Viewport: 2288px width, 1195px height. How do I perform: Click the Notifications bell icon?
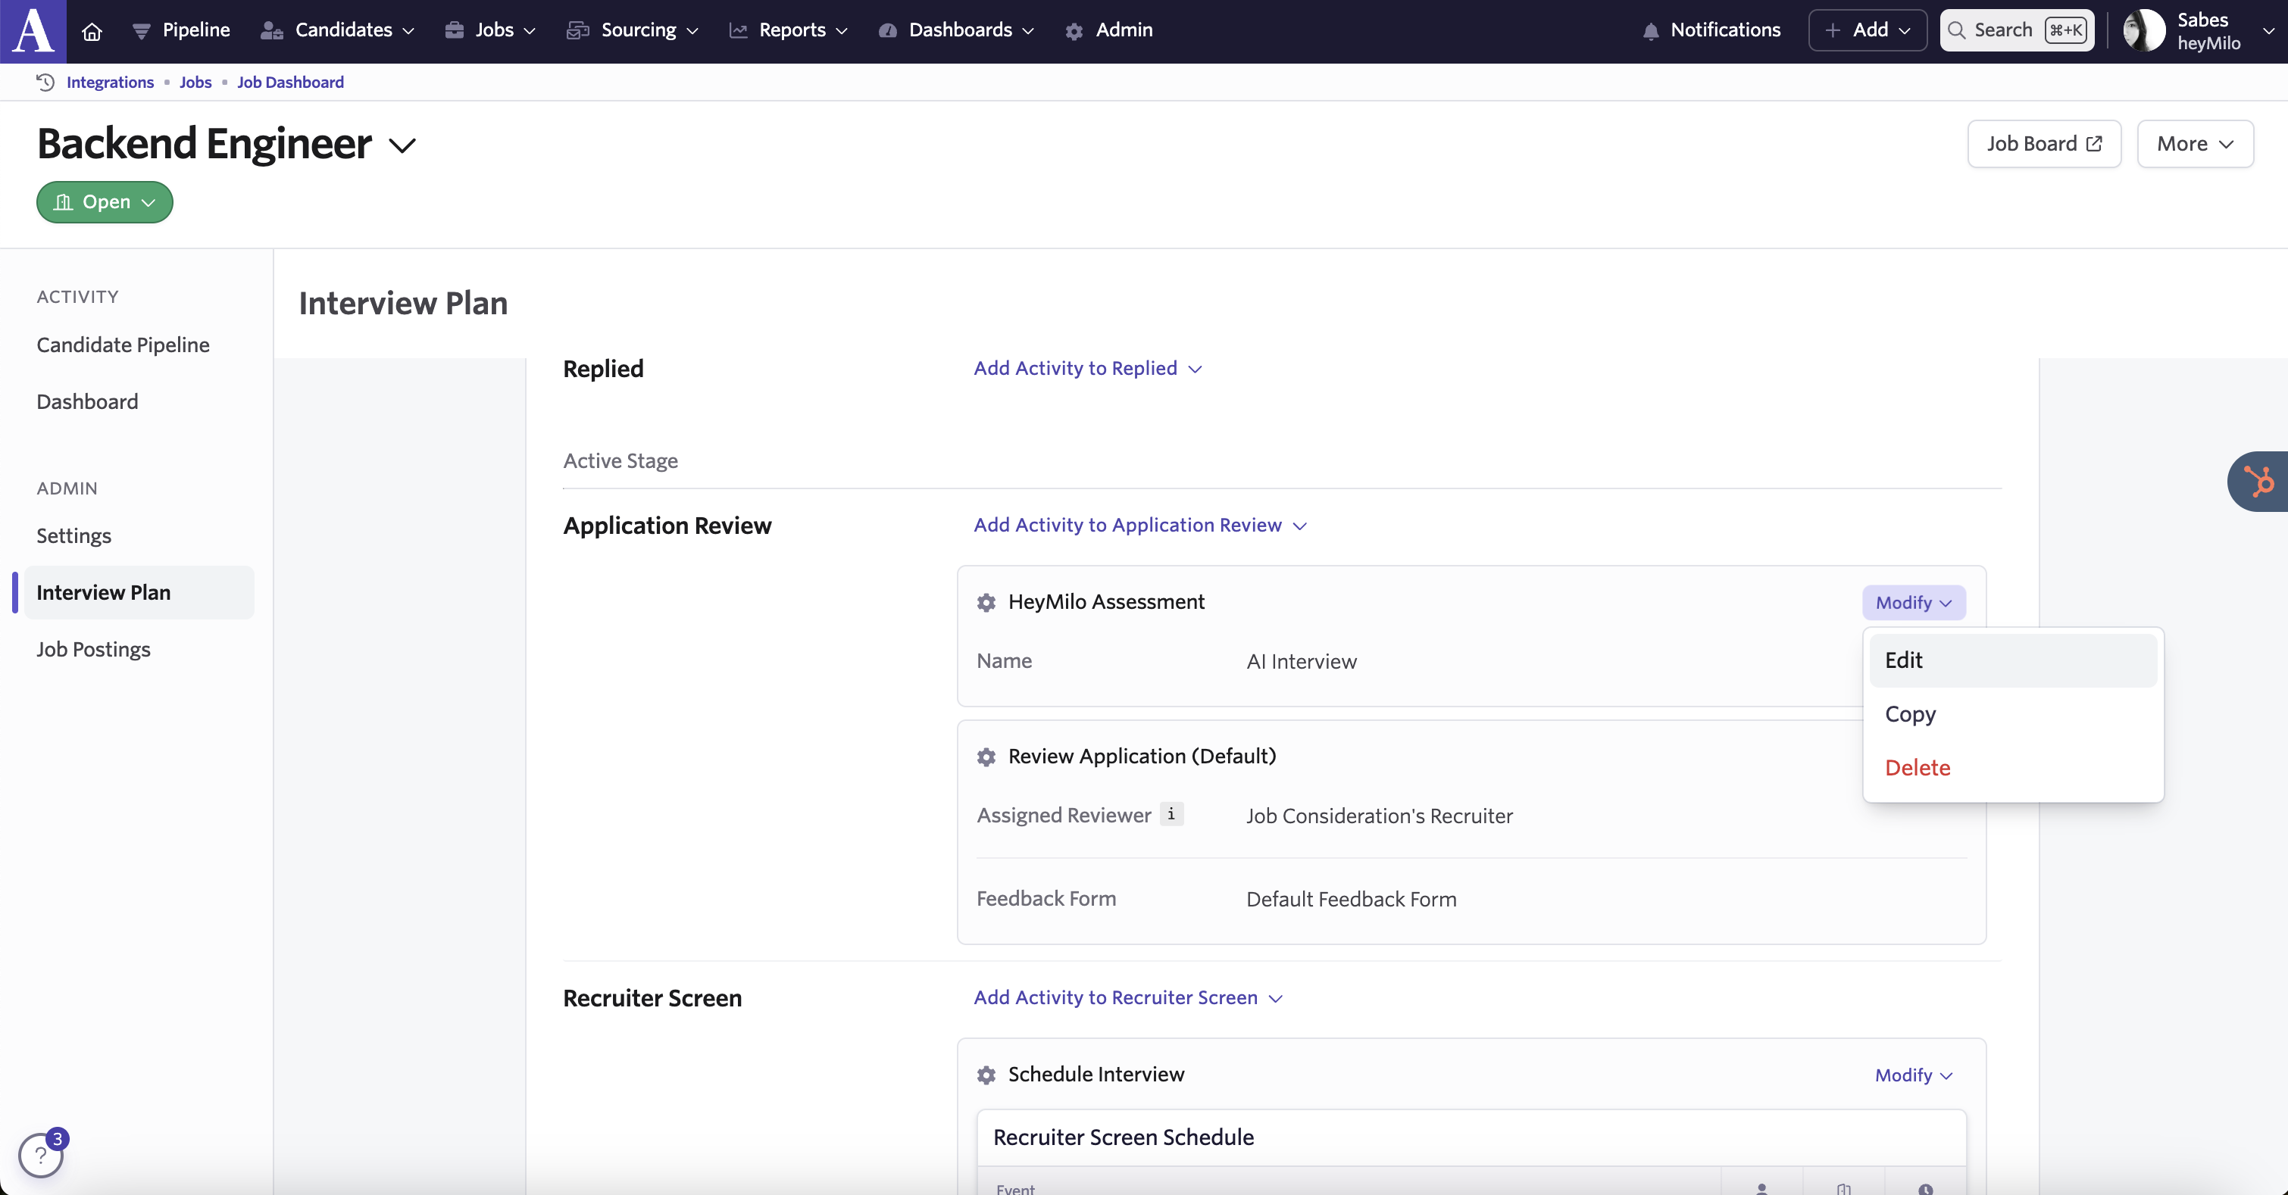coord(1650,31)
